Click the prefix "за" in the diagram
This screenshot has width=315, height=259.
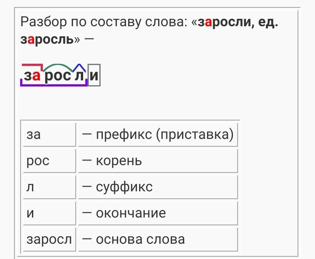tap(32, 76)
